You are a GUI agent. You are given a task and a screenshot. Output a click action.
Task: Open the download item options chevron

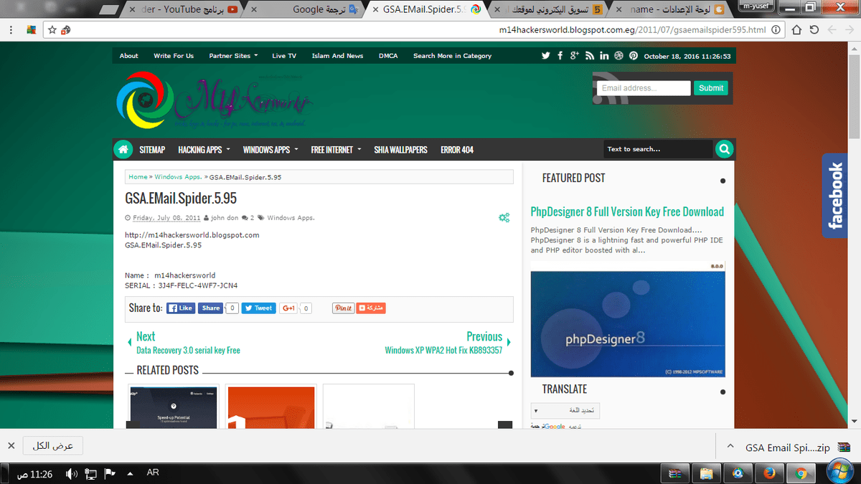730,446
